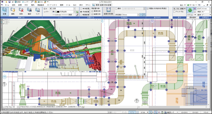Select the 単体配置 radio button
The height and width of the screenshot is (114, 212).
point(81,9)
